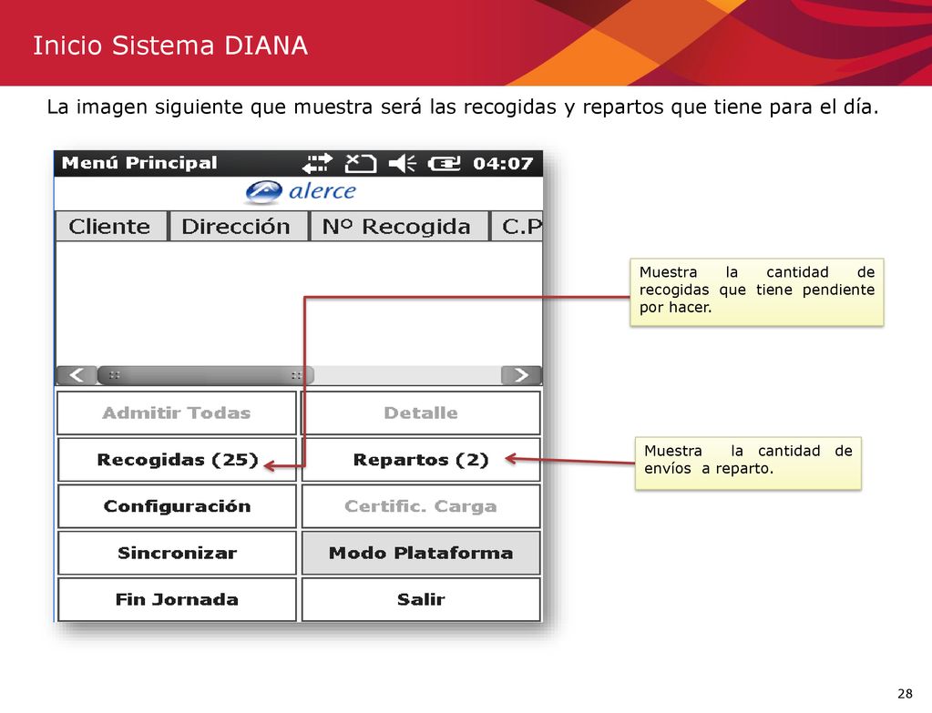
Task: Click the Admitir Todas button
Action: (177, 413)
